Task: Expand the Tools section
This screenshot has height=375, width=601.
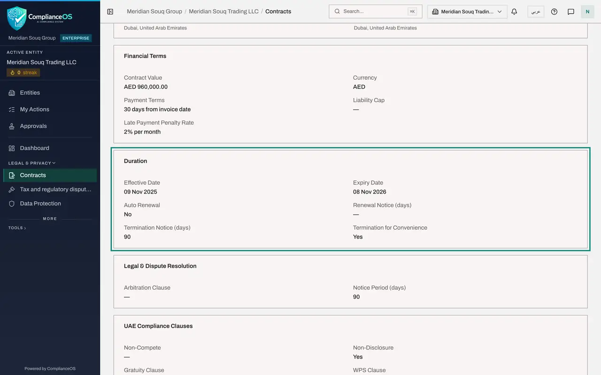Action: (x=17, y=228)
